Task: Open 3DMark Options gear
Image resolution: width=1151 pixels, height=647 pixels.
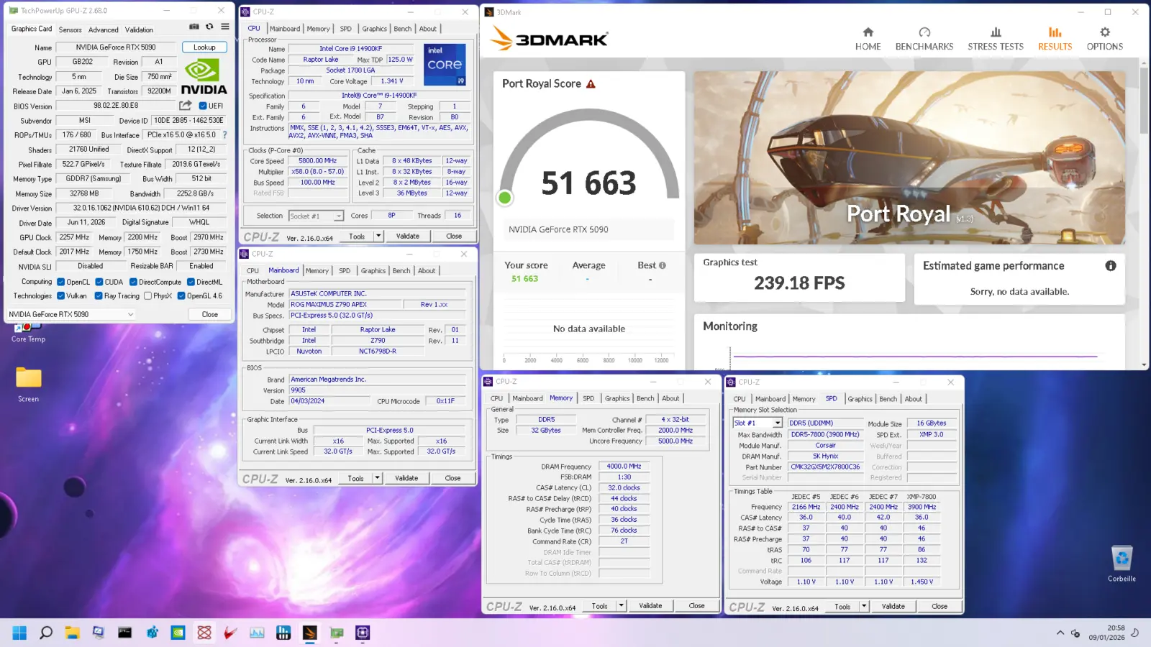Action: (x=1105, y=39)
